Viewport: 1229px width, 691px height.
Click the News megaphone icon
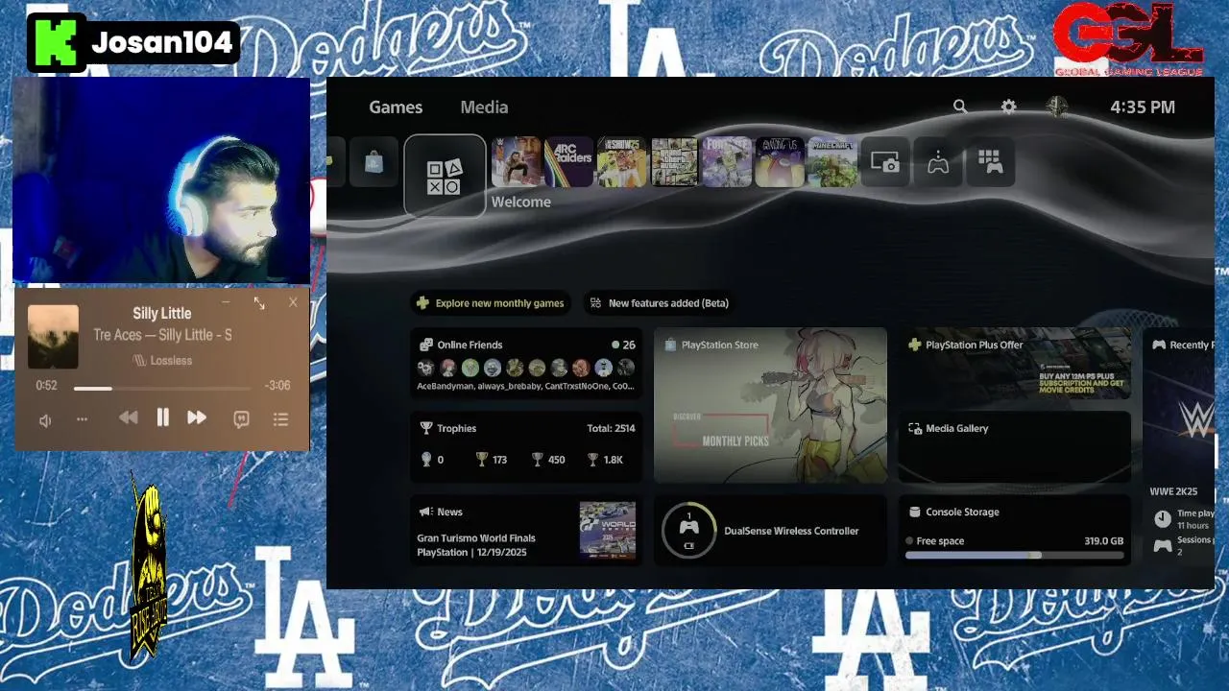(x=426, y=512)
